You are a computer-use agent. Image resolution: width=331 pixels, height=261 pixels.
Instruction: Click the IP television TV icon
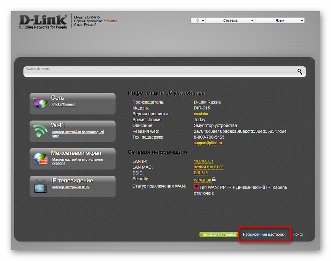click(40, 186)
